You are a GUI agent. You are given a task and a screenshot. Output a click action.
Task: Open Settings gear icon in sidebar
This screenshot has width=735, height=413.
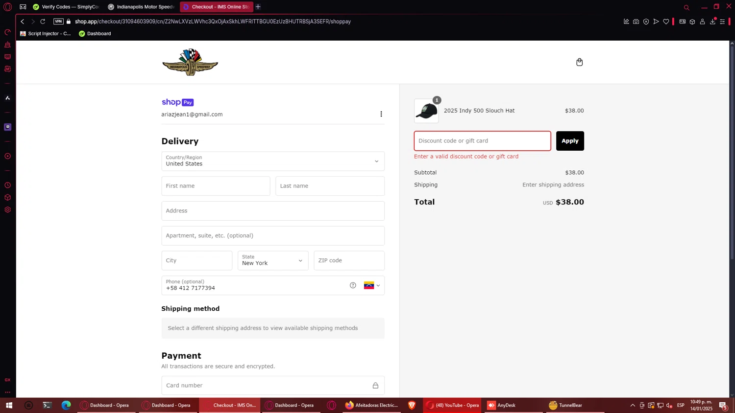[7, 210]
